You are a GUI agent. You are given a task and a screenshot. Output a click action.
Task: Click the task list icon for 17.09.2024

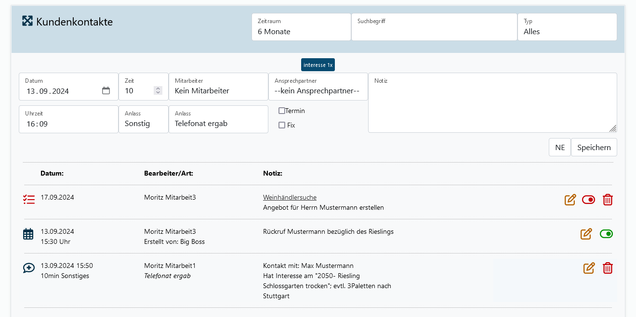29,200
